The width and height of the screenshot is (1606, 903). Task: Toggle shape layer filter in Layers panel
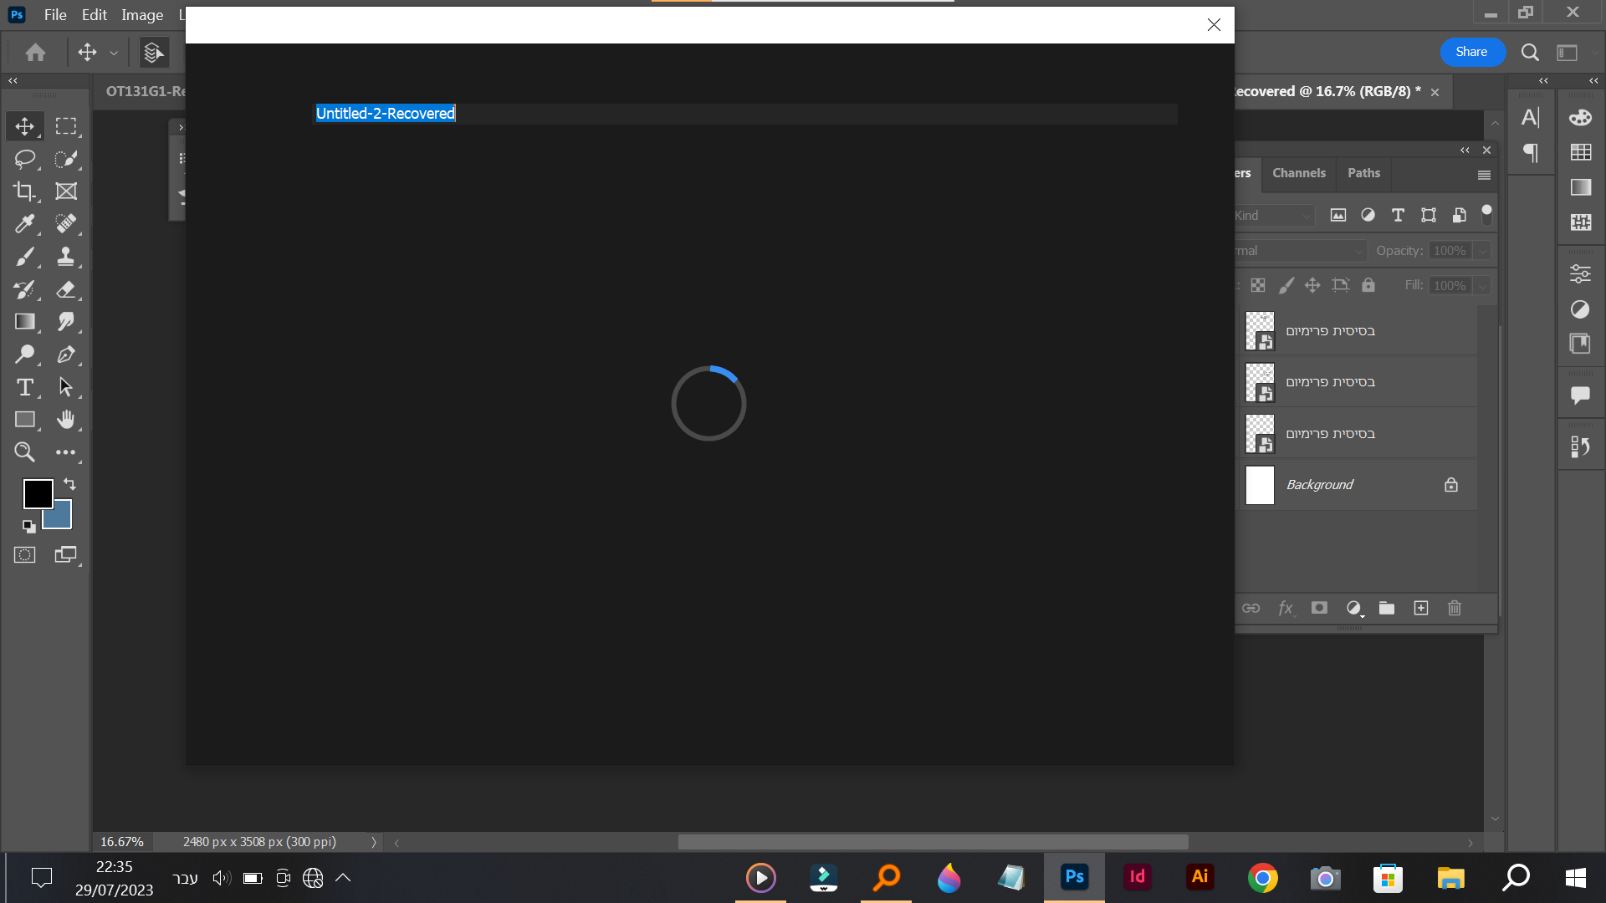point(1429,215)
